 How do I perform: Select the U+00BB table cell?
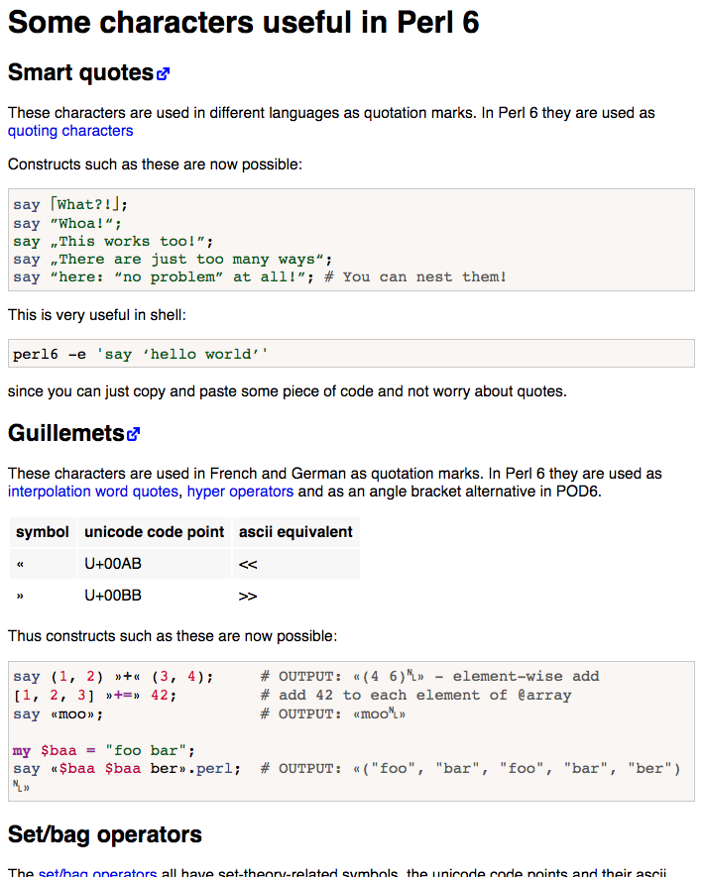(x=113, y=597)
